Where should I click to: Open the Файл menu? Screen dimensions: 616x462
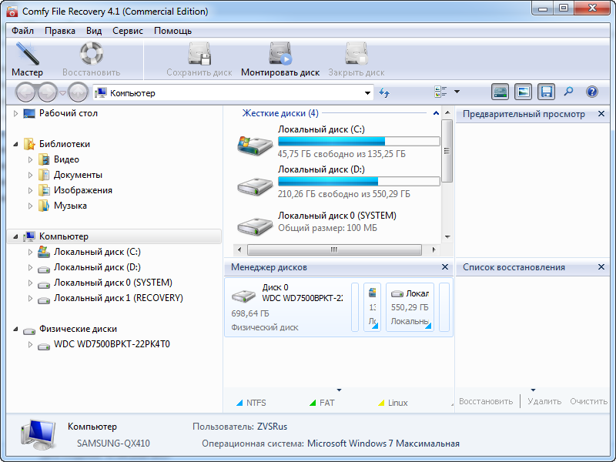(x=22, y=31)
